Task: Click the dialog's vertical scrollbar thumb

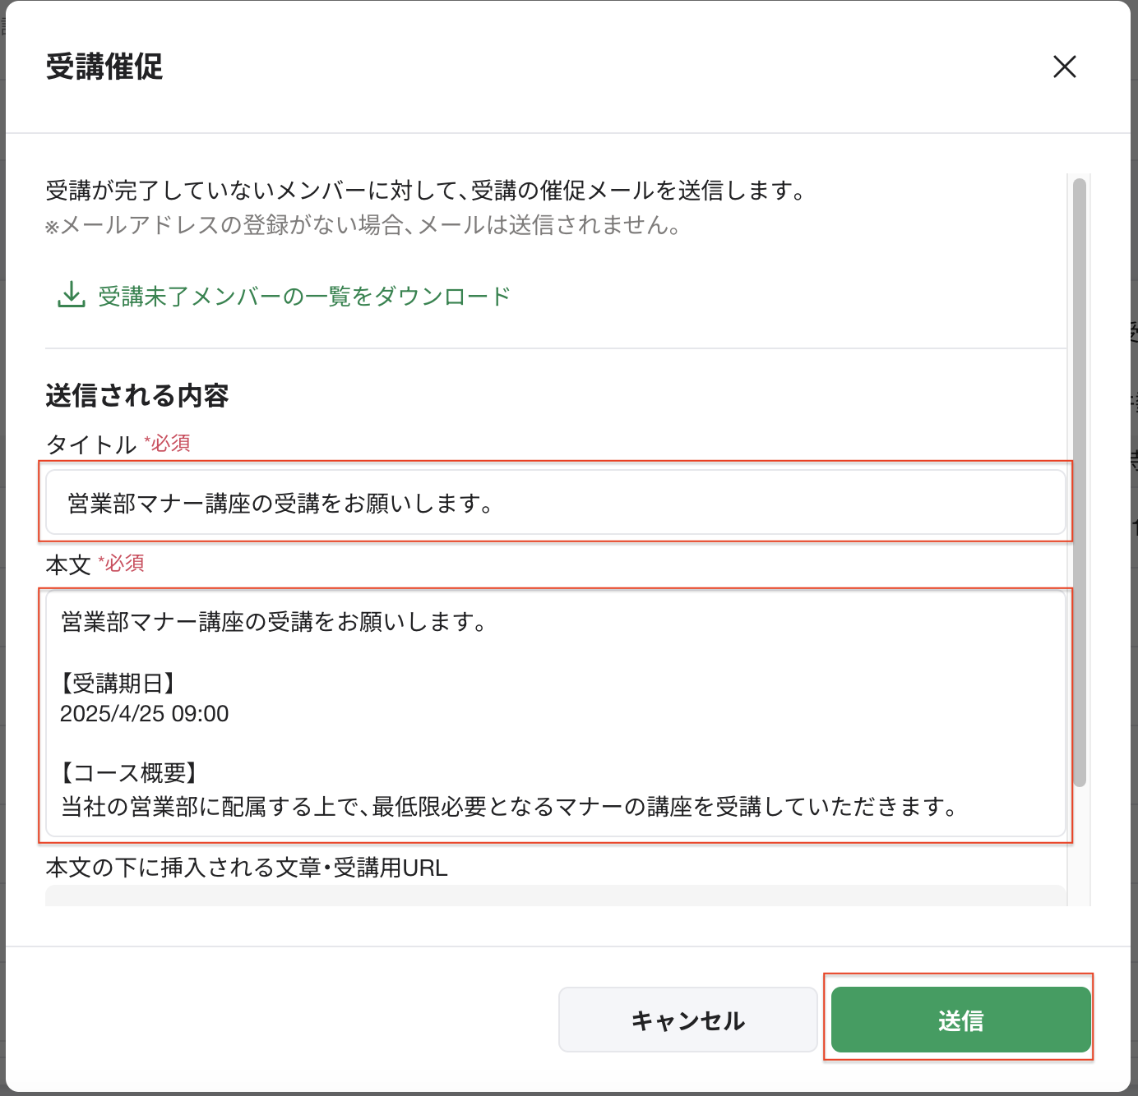Action: pos(1080,482)
